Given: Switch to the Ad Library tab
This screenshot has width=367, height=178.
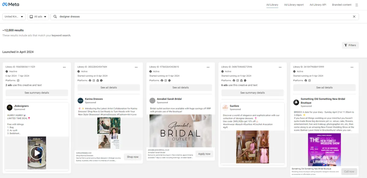Looking at the screenshot, I should pos(272,5).
